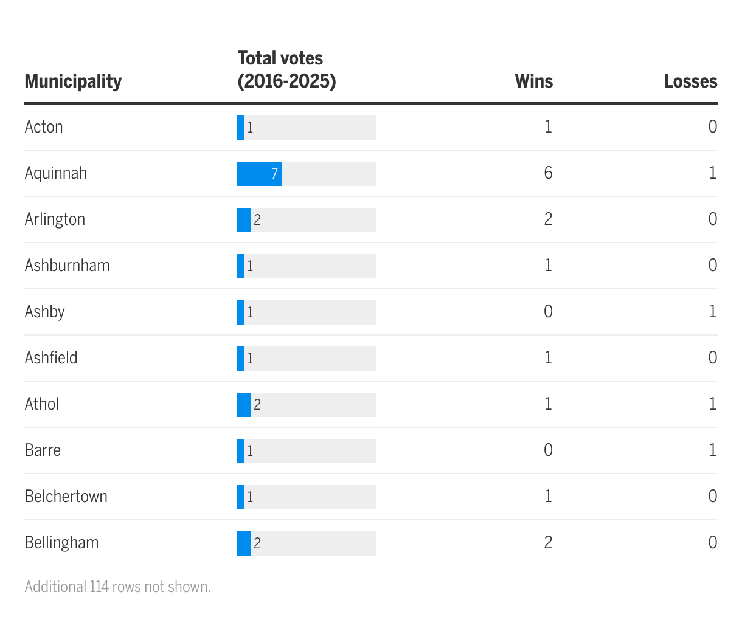Click the Ashburnham municipality name
742x620 pixels.
point(67,266)
